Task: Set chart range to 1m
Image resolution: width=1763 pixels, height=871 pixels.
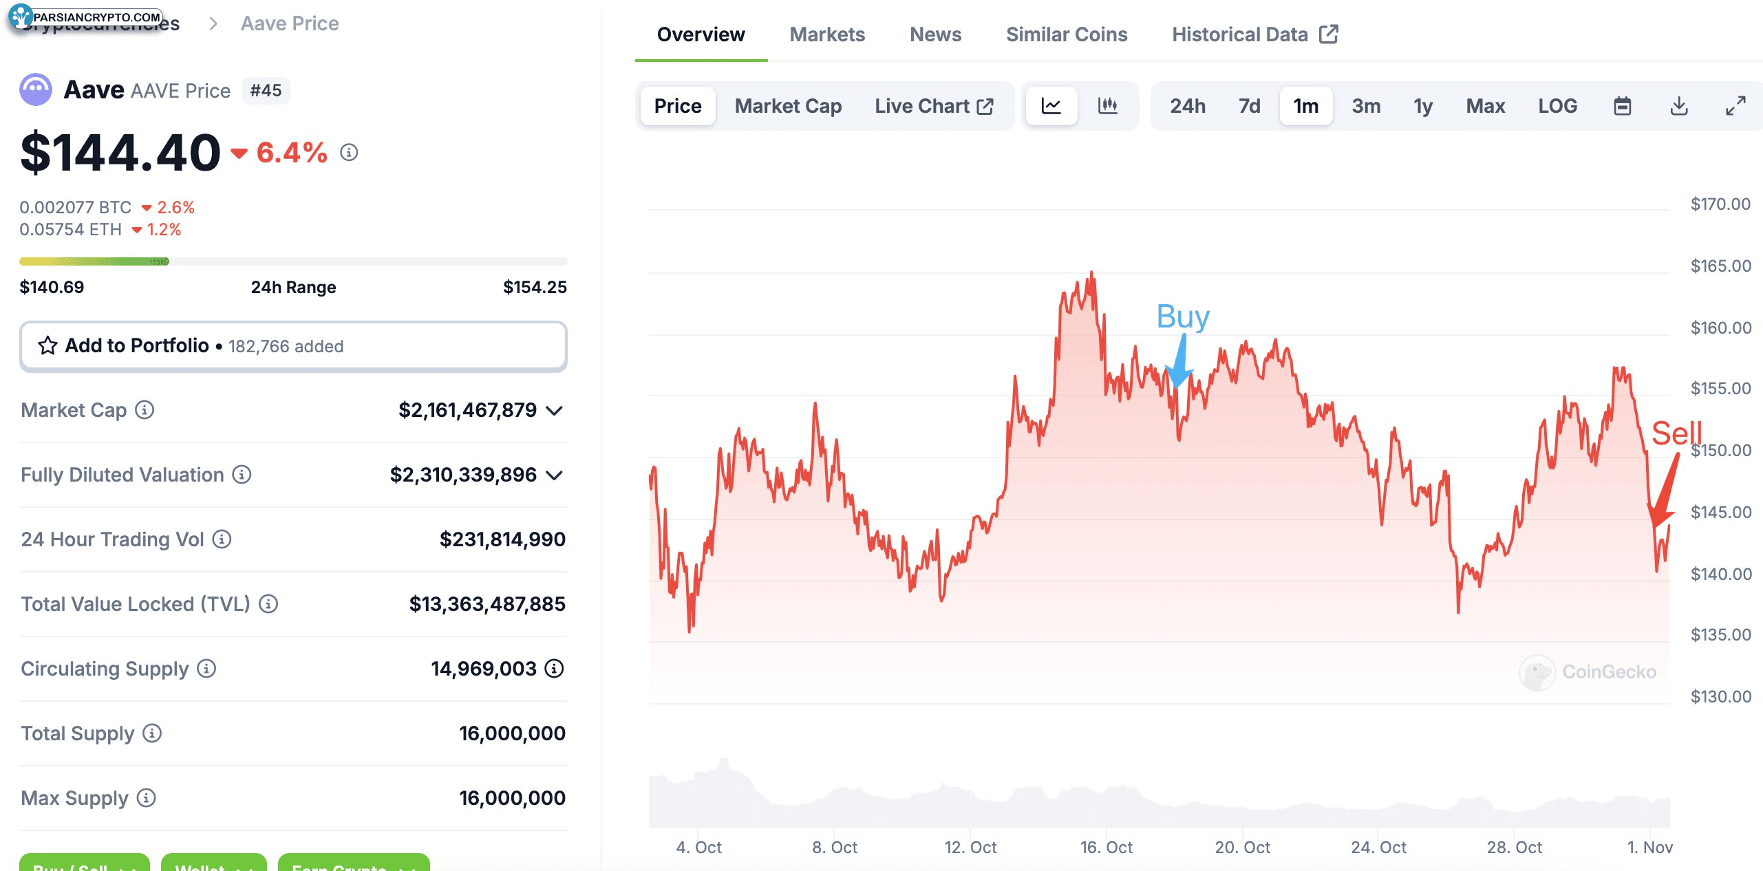Action: point(1306,106)
